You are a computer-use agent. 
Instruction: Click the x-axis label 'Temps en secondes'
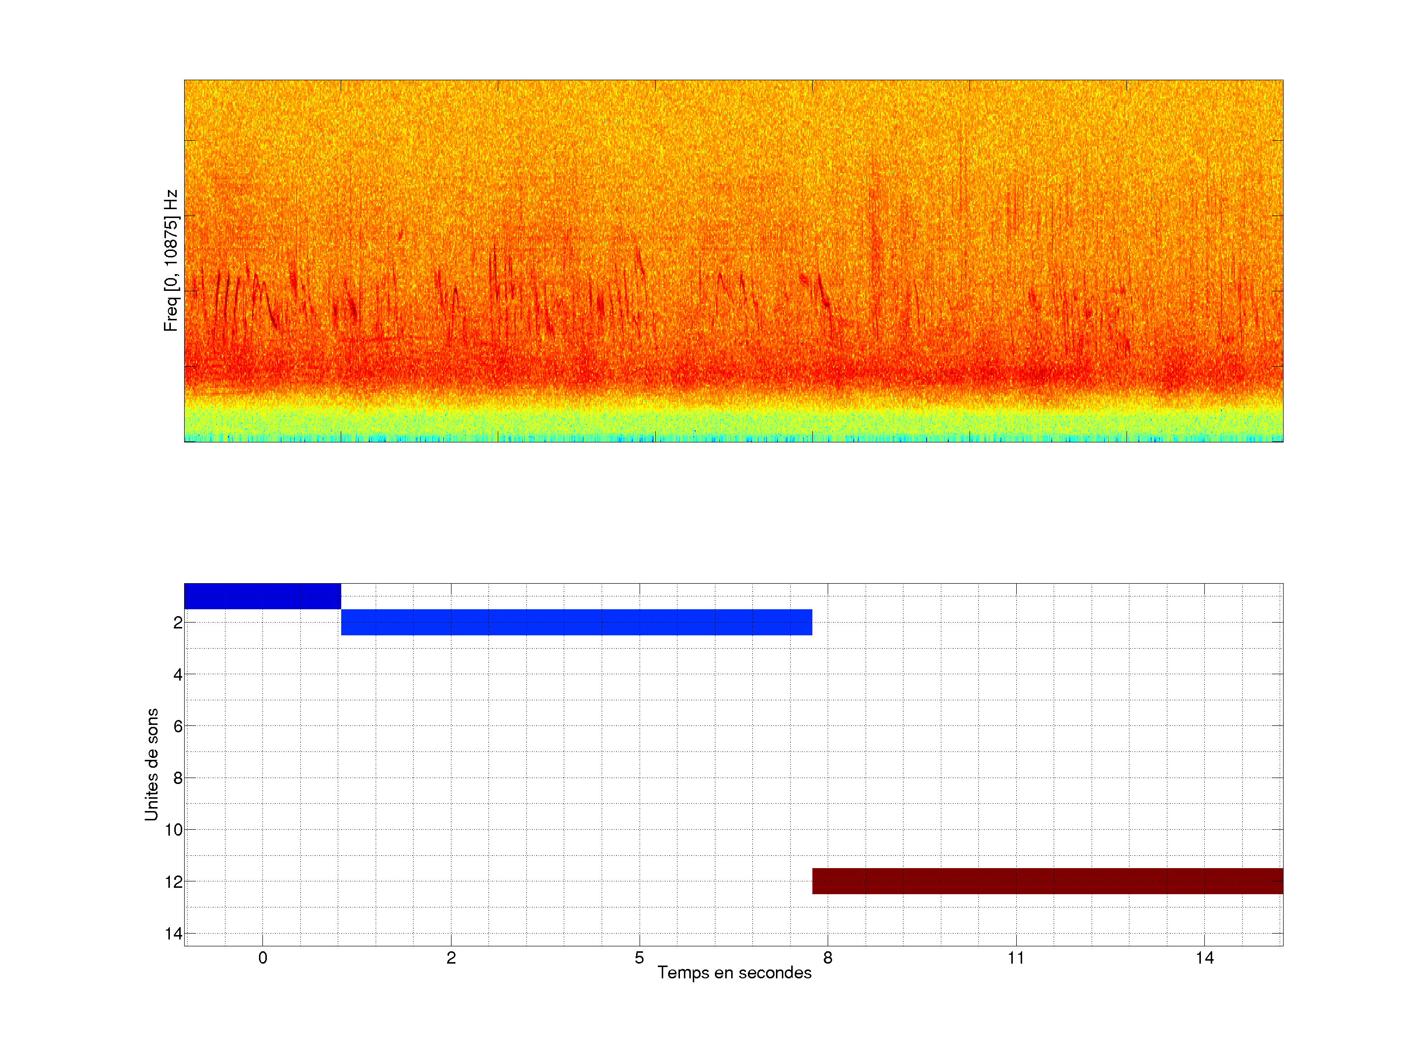734,972
